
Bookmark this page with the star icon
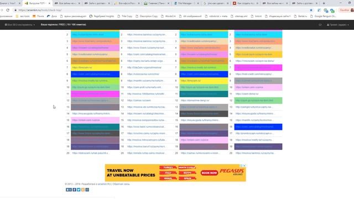(x=311, y=10)
